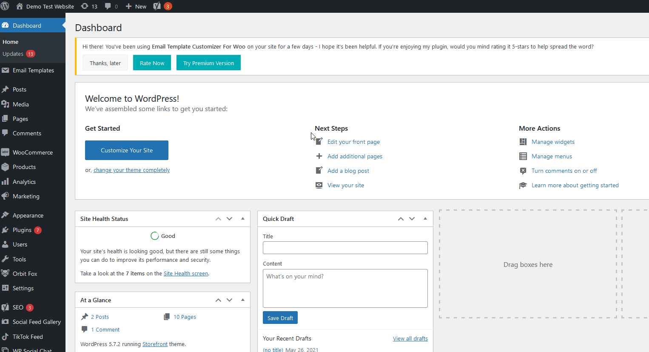Open the View all drafts link
649x352 pixels.
point(410,338)
